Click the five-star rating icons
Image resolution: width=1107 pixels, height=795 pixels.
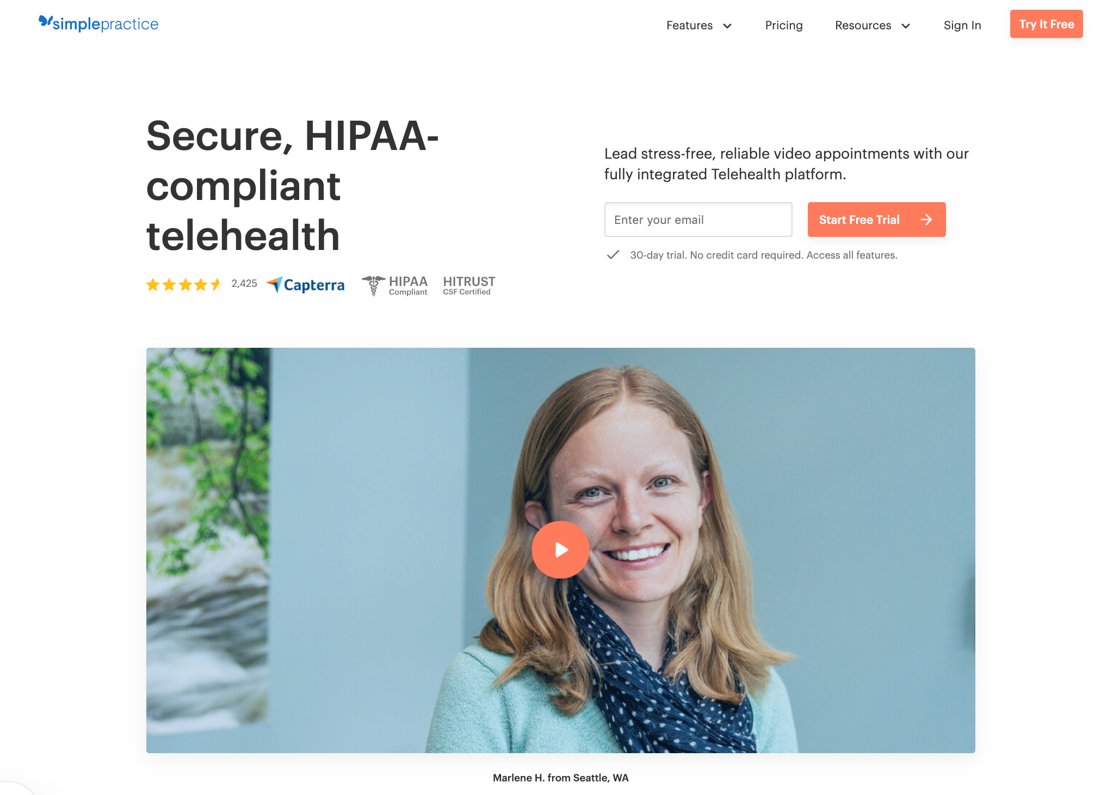[x=184, y=284]
